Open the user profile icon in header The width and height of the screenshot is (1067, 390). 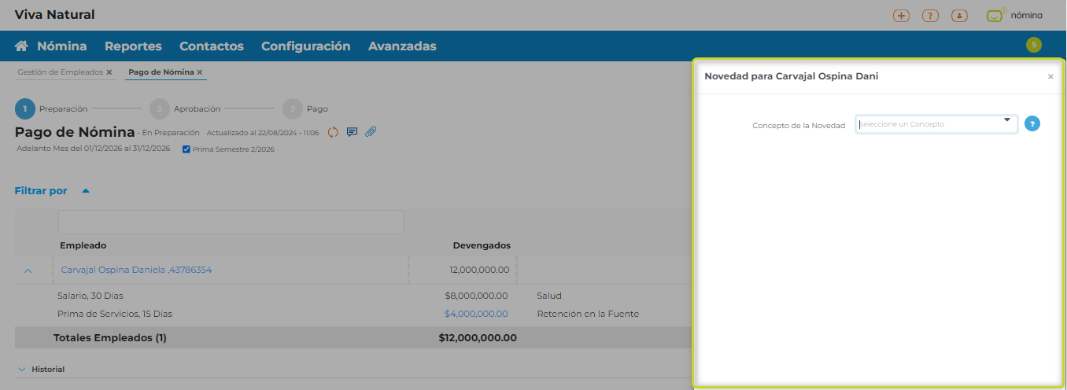click(x=959, y=16)
